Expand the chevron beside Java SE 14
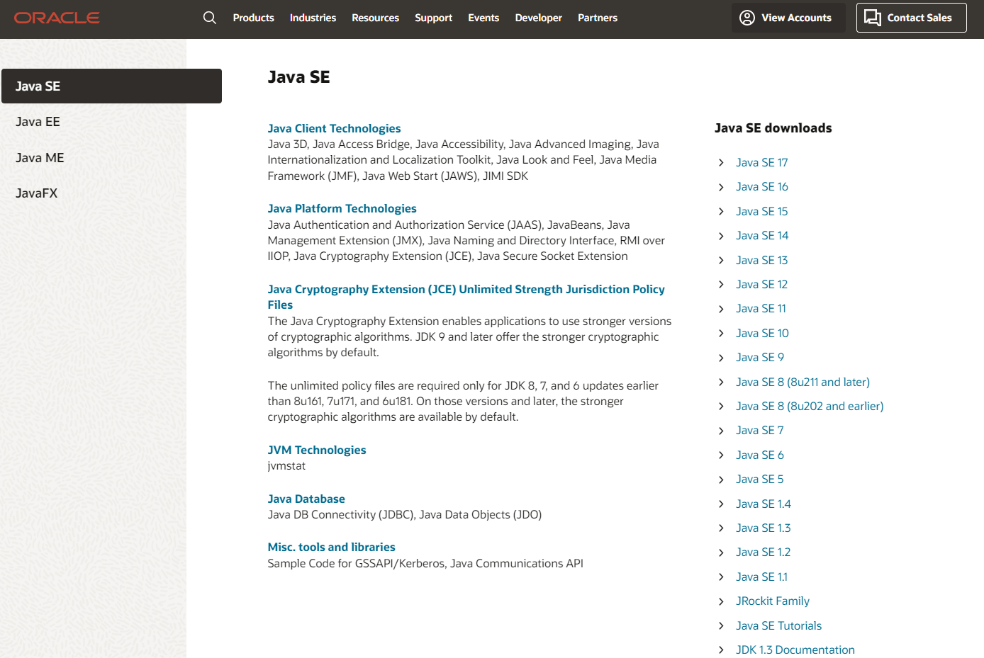Image resolution: width=984 pixels, height=658 pixels. (x=721, y=236)
